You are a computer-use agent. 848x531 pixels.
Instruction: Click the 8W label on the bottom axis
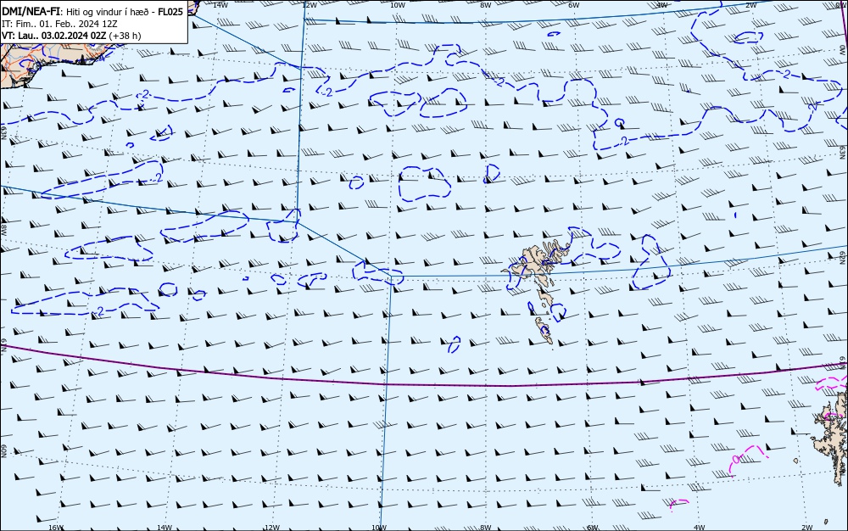(x=485, y=528)
